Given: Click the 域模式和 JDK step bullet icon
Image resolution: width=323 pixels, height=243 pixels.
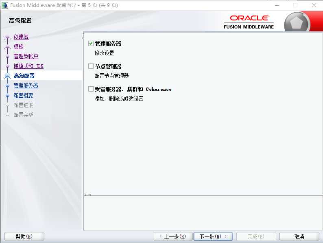Looking at the screenshot, I should pyautogui.click(x=8, y=66).
